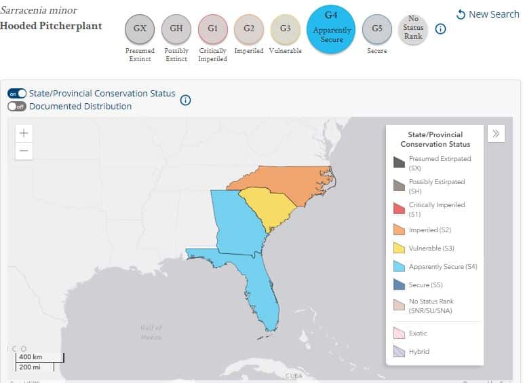Toggle Documented Distribution switch on
The image size is (523, 383).
[17, 107]
